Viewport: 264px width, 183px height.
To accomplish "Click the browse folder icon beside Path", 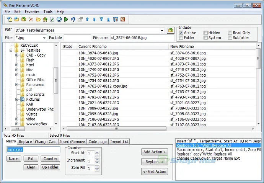I will coord(171,30).
